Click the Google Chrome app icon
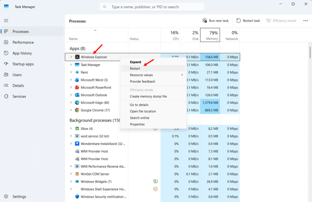 [x=77, y=110]
